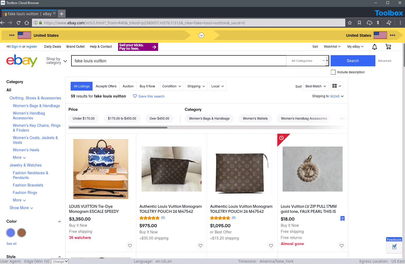Open the LV pearl zip pull thumbnail
Screen dimensions: 405x264
tap(312, 169)
